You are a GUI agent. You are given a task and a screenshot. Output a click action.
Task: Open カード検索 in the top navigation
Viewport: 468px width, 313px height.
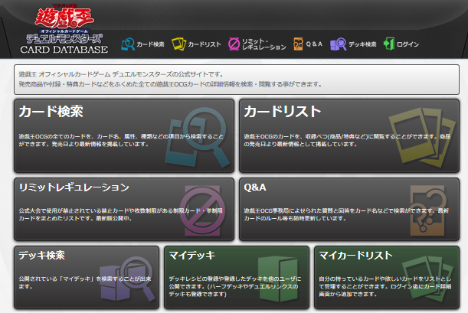pos(150,44)
